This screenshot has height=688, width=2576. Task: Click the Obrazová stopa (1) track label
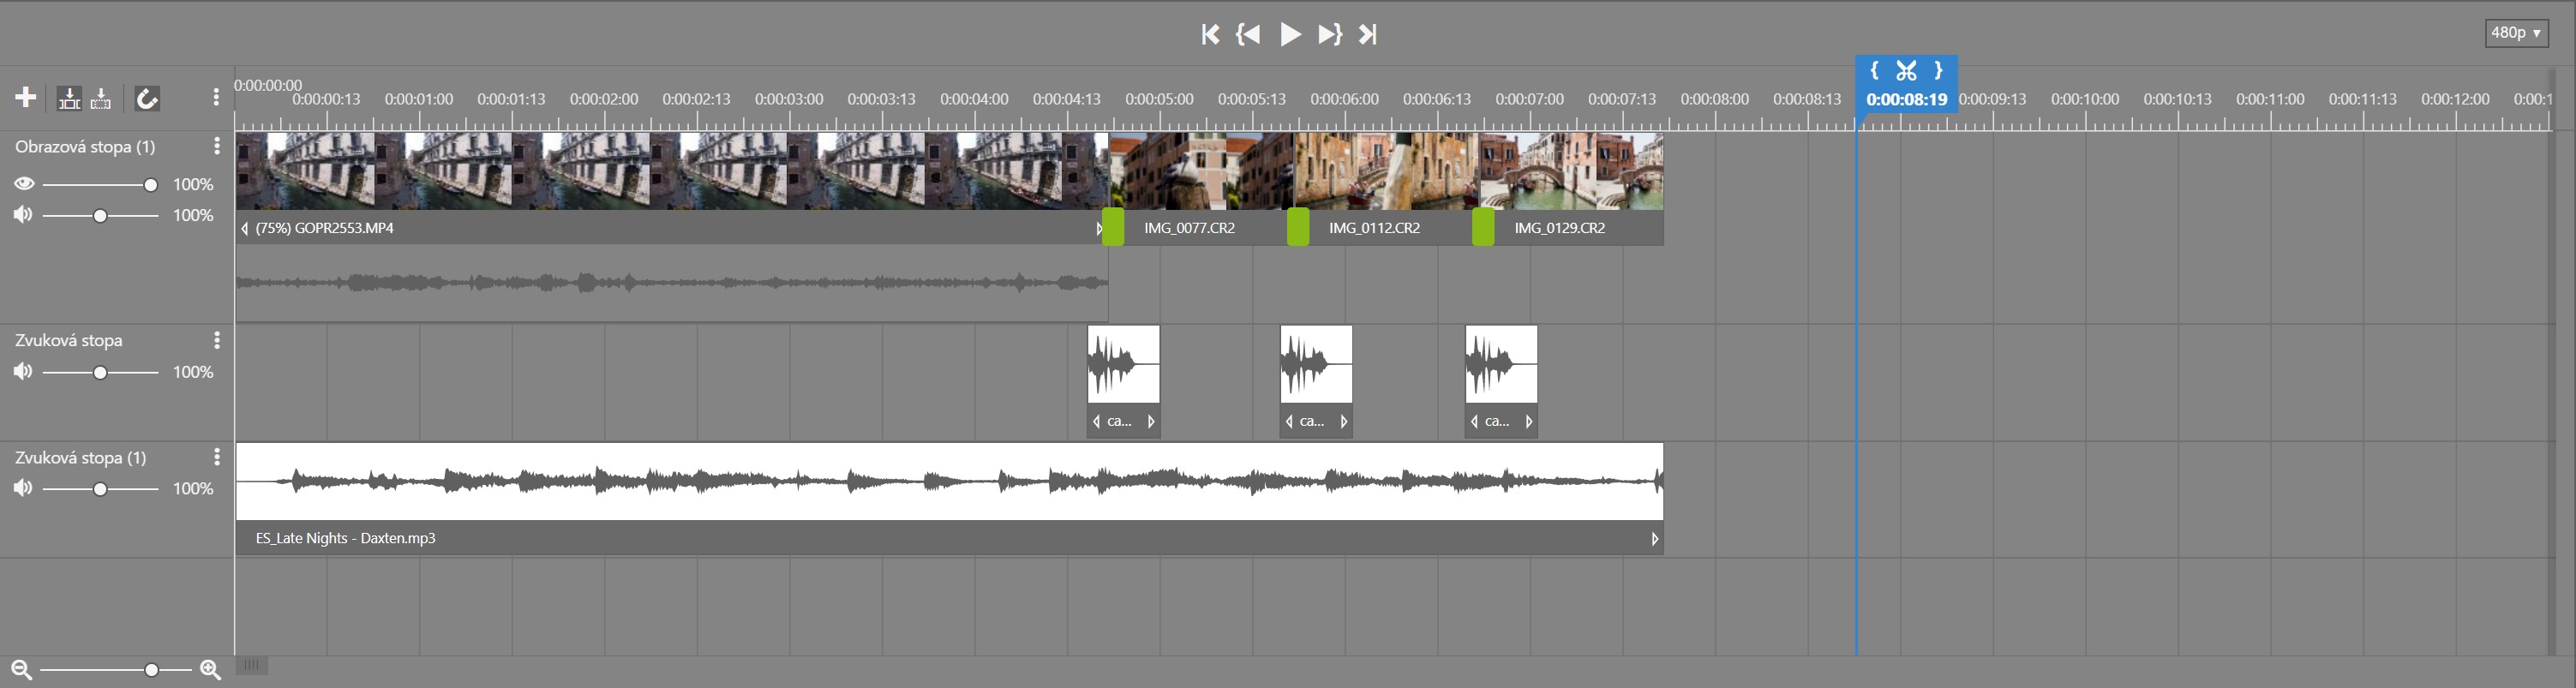(85, 147)
